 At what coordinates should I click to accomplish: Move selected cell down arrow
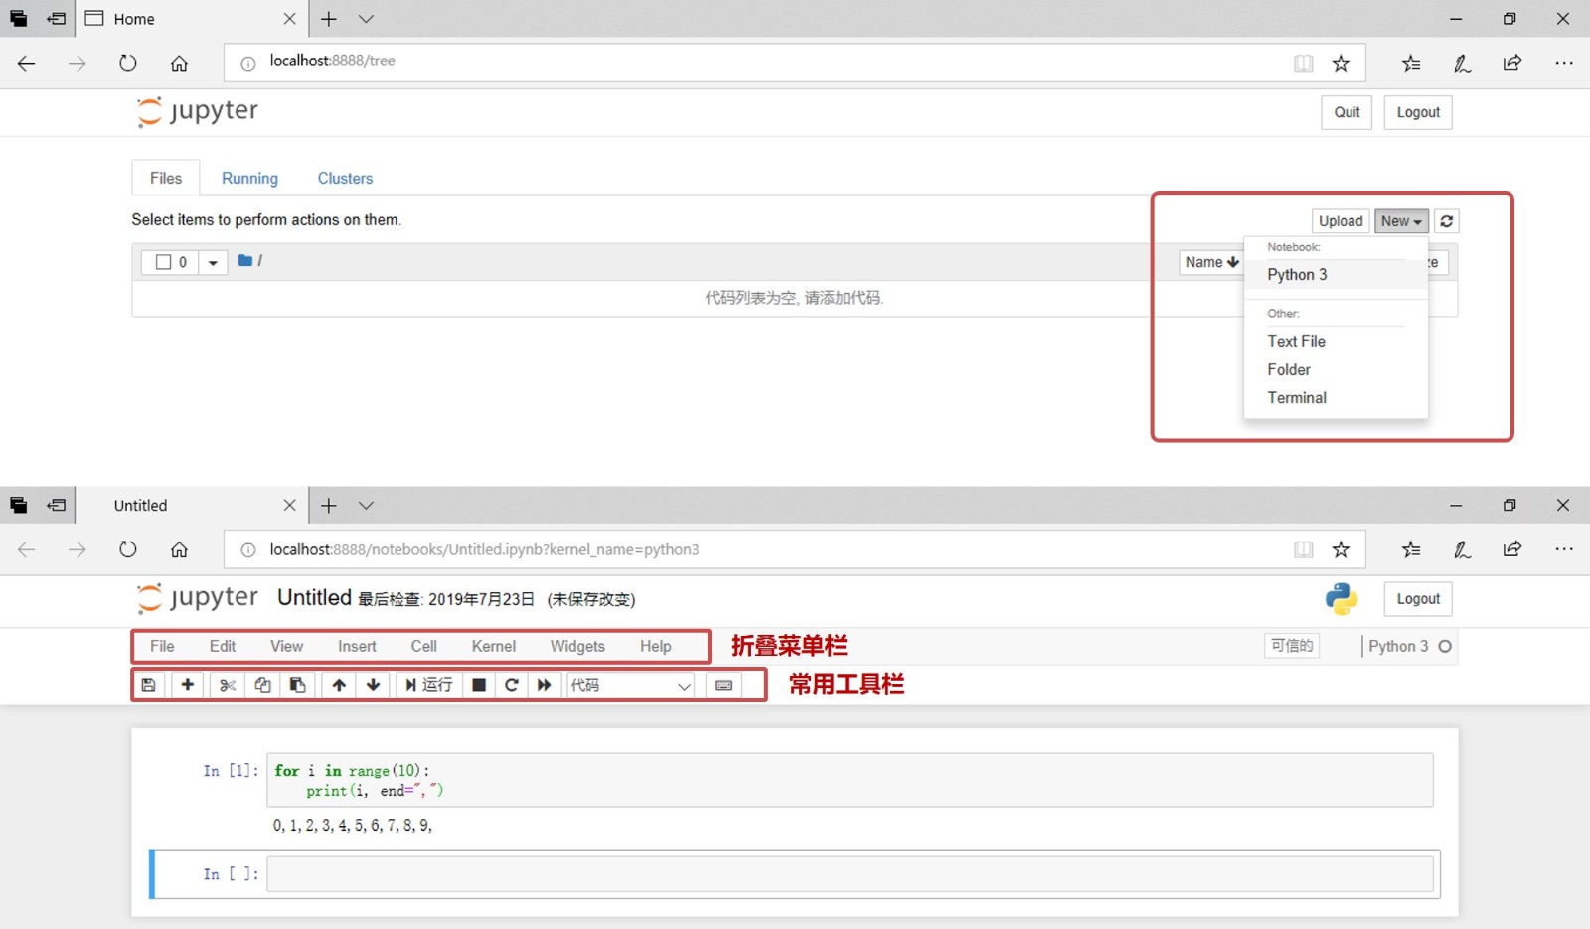374,685
